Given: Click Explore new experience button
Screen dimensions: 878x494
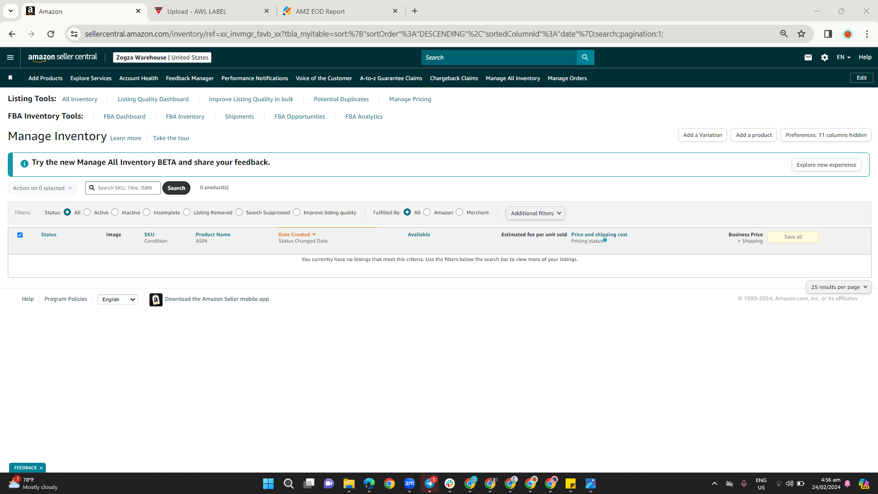Looking at the screenshot, I should 826,165.
